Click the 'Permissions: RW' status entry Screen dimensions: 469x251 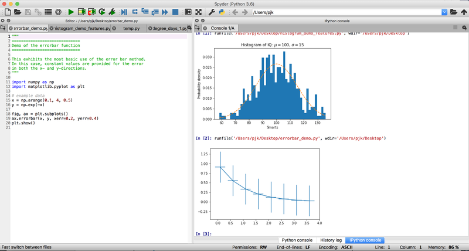click(x=250, y=247)
